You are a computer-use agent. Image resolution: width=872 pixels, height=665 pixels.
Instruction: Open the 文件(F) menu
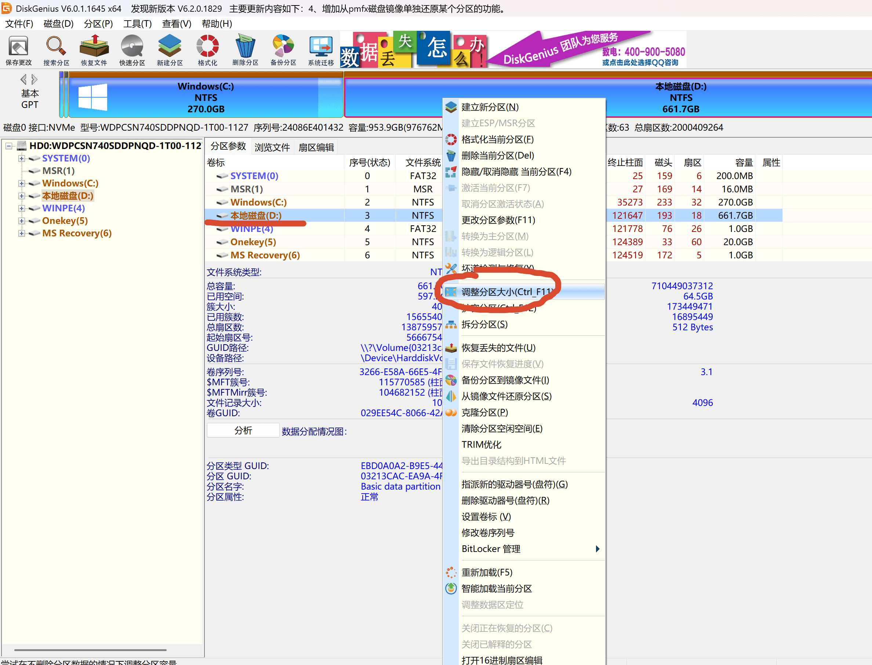pyautogui.click(x=19, y=24)
